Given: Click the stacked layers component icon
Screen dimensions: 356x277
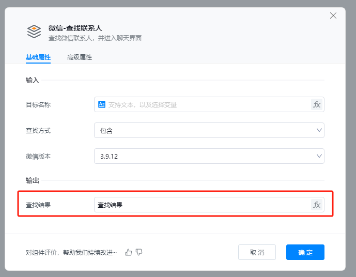Looking at the screenshot, I should click(x=34, y=32).
